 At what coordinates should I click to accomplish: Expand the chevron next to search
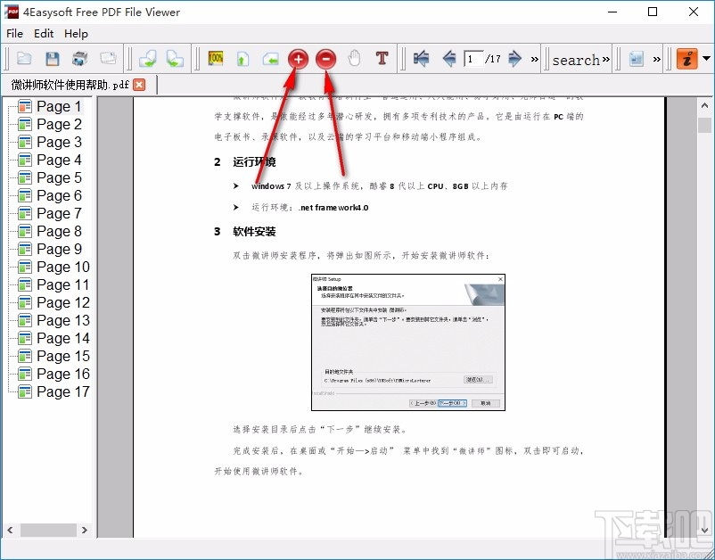(x=604, y=58)
